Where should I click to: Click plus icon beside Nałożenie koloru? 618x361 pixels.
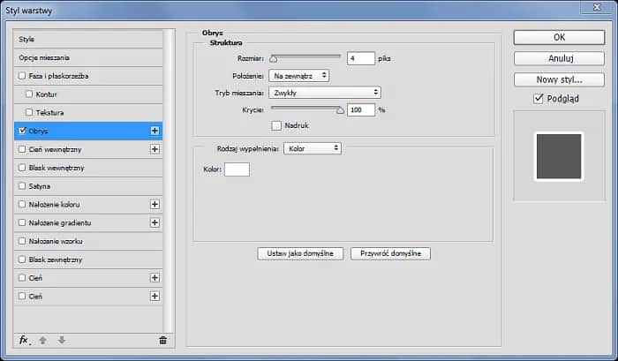[154, 204]
